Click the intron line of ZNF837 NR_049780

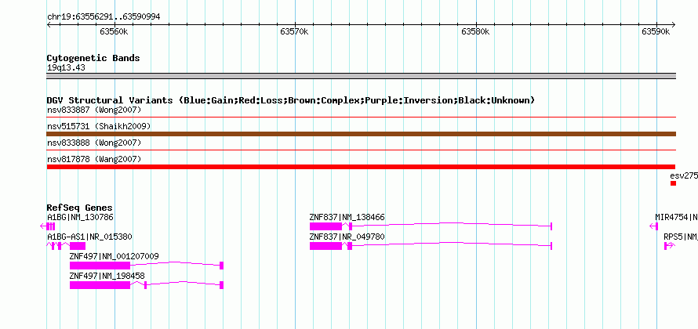pyautogui.click(x=452, y=244)
